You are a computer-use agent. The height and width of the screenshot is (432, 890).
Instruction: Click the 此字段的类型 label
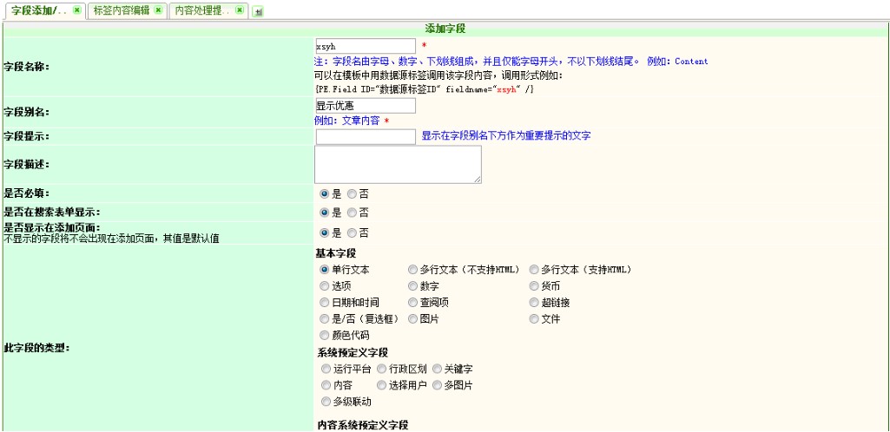point(36,348)
